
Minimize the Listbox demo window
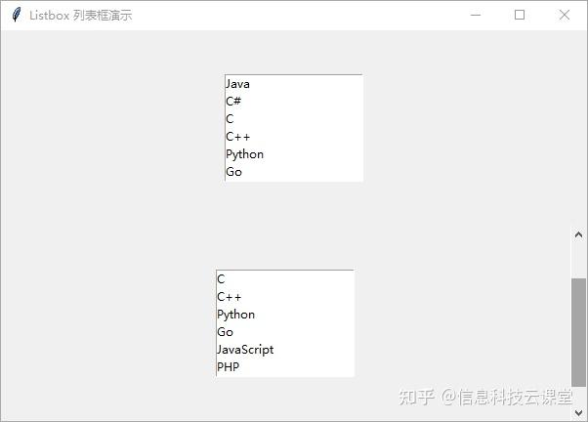(476, 16)
